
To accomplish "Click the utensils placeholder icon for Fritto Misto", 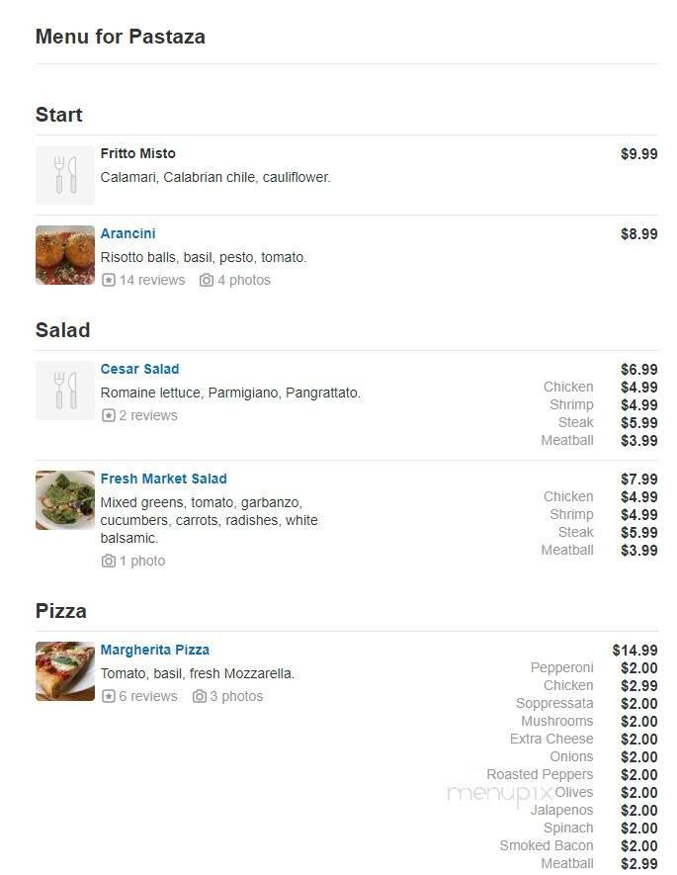I will [x=64, y=175].
